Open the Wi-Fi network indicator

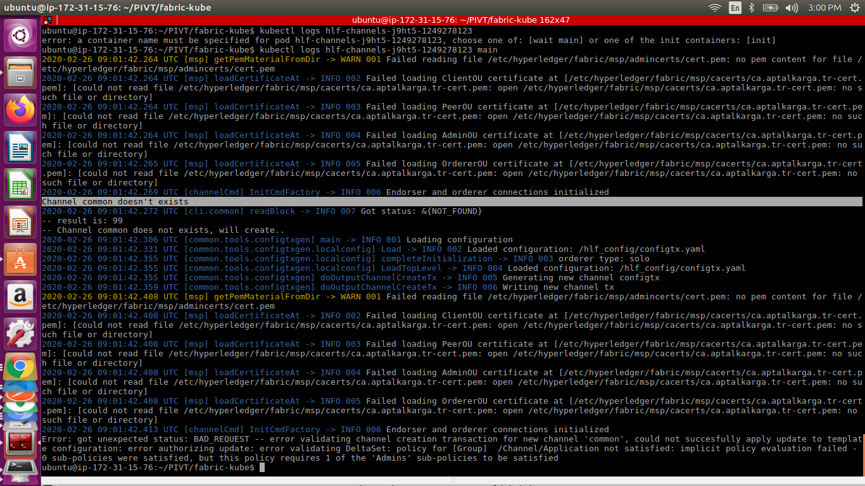(715, 8)
